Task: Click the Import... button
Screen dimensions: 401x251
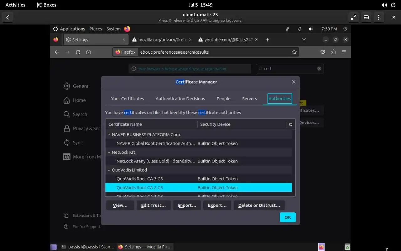Action: point(187,206)
